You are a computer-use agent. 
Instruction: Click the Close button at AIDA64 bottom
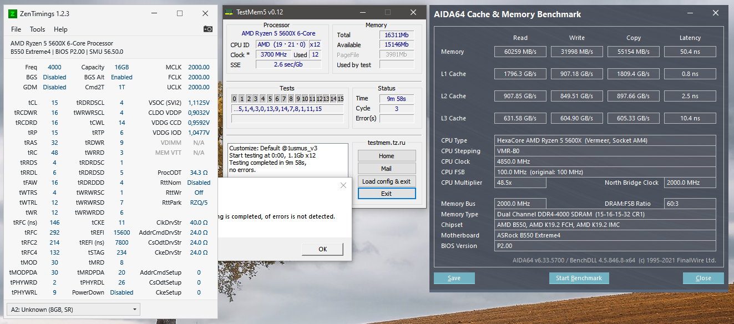pos(703,278)
